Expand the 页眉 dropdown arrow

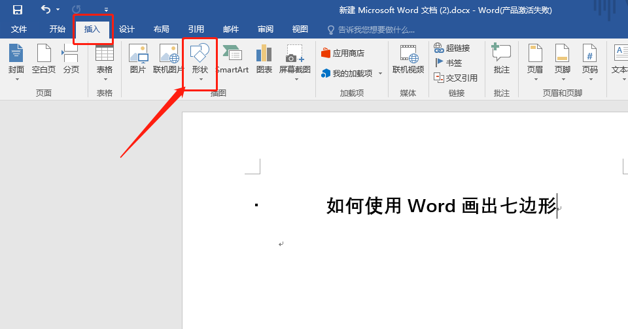pyautogui.click(x=536, y=79)
